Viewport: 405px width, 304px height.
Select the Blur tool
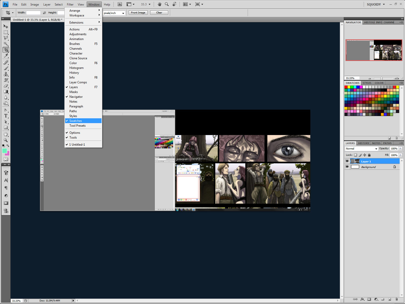(6, 98)
